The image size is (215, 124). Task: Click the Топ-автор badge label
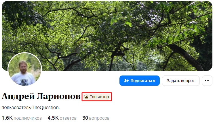point(99,97)
